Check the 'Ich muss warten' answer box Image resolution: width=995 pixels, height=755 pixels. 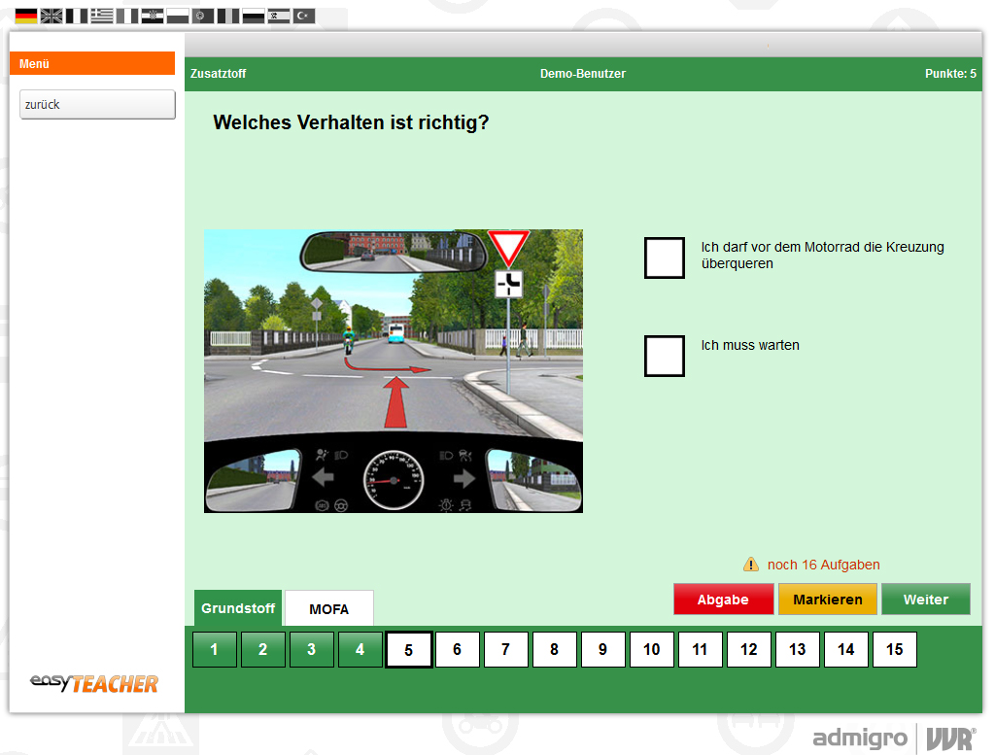664,356
